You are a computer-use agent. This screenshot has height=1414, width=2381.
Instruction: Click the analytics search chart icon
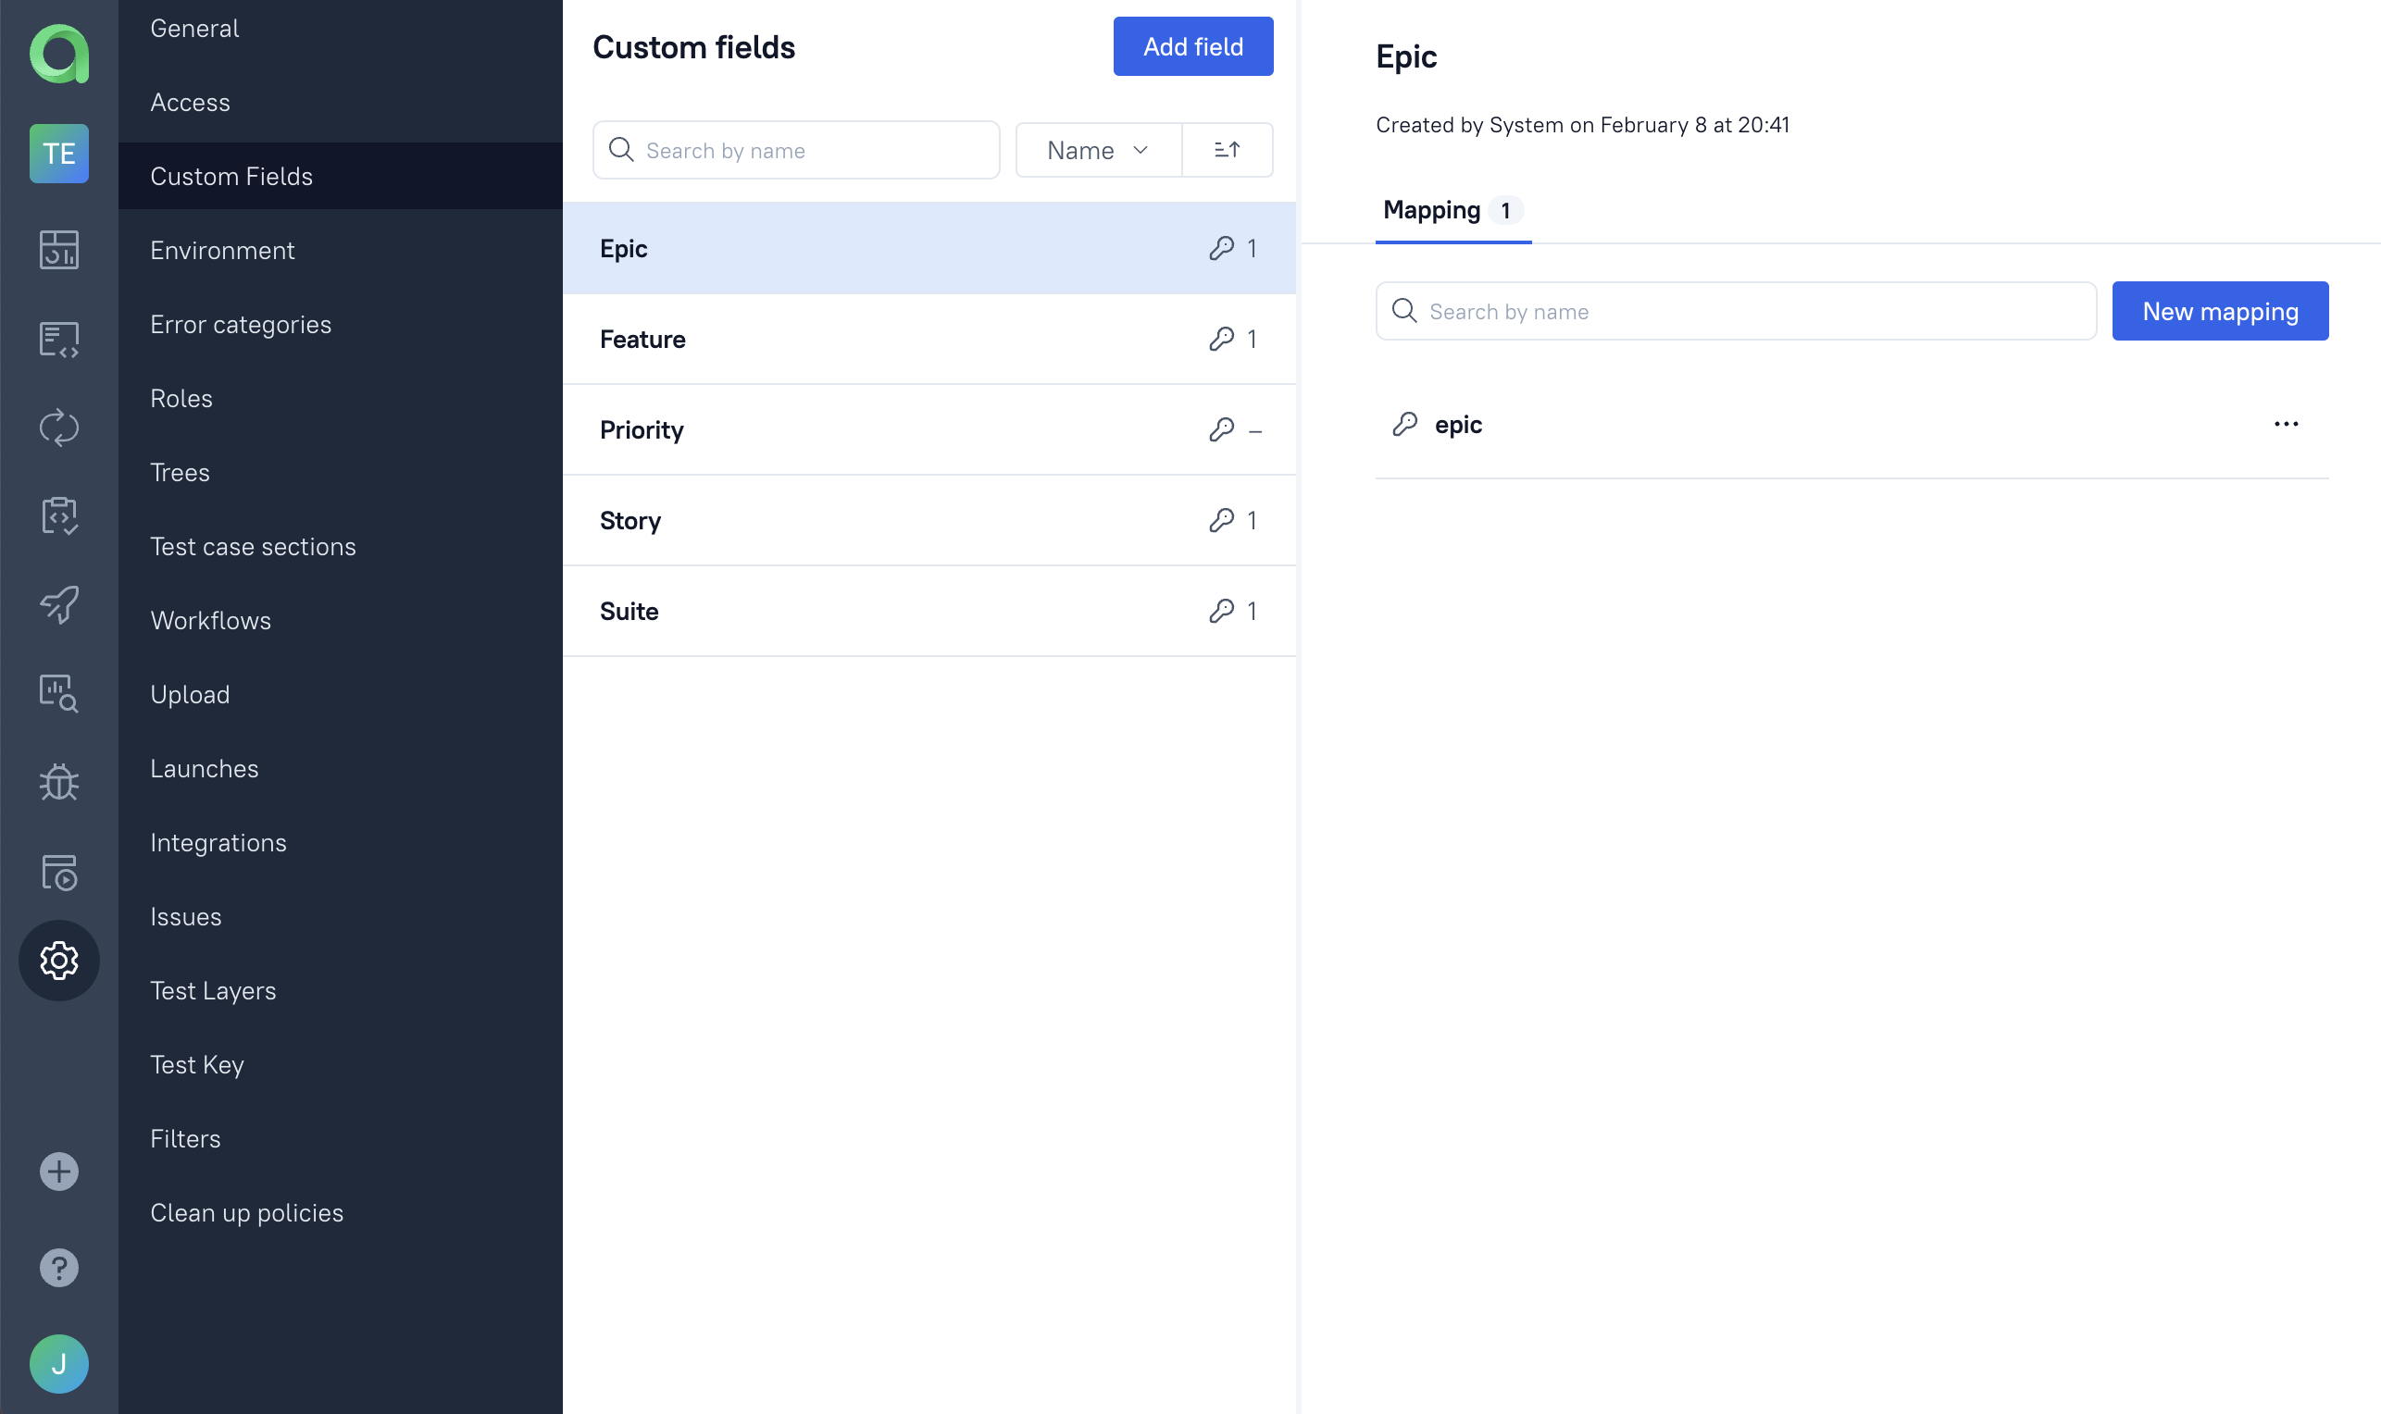(59, 693)
